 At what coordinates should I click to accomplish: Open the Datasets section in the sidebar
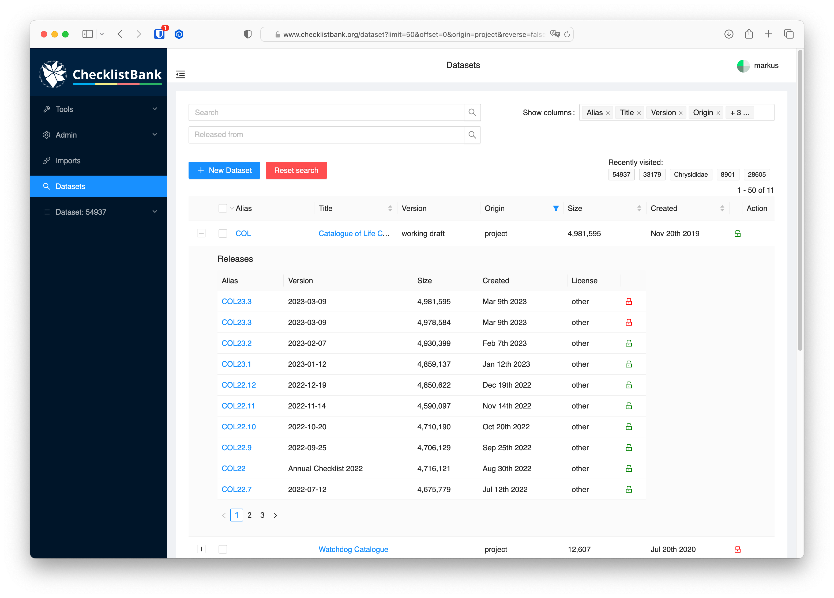point(71,186)
